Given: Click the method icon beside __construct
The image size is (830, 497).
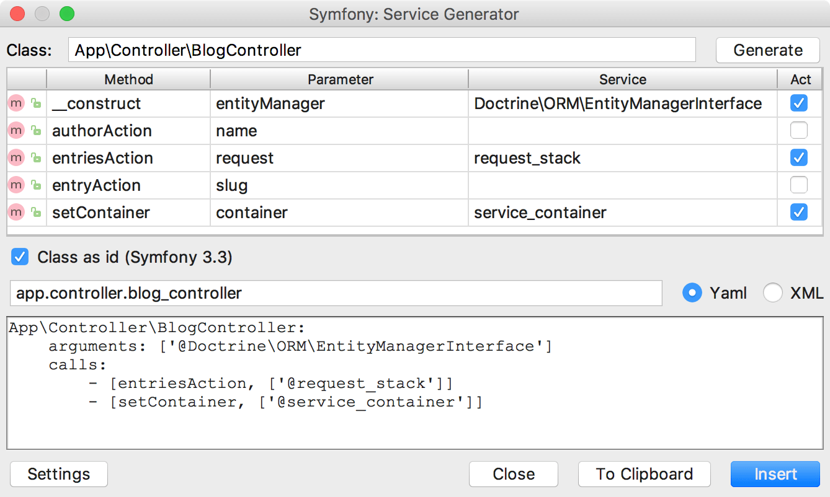Looking at the screenshot, I should point(16,103).
